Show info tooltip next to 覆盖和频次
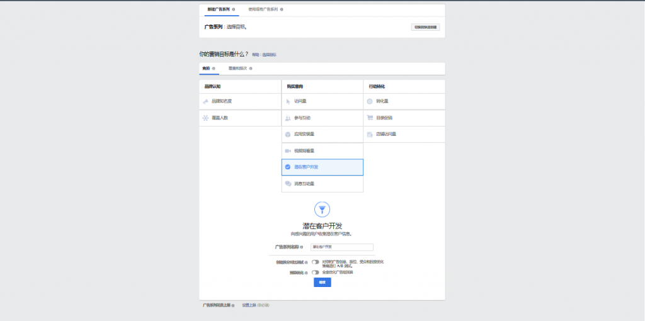645x321 pixels. pyautogui.click(x=251, y=69)
